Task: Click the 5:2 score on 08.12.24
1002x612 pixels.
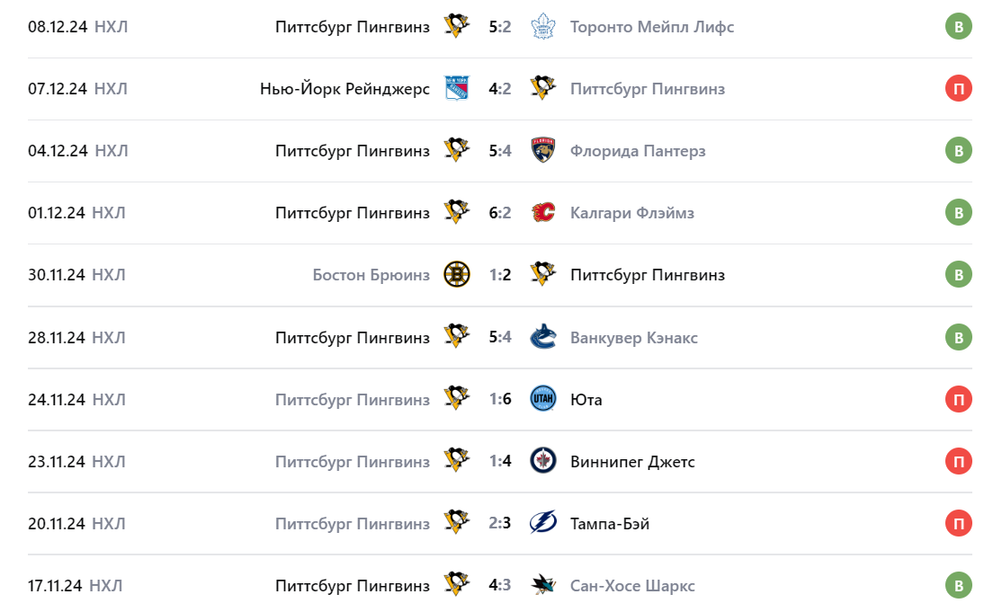Action: pyautogui.click(x=500, y=26)
